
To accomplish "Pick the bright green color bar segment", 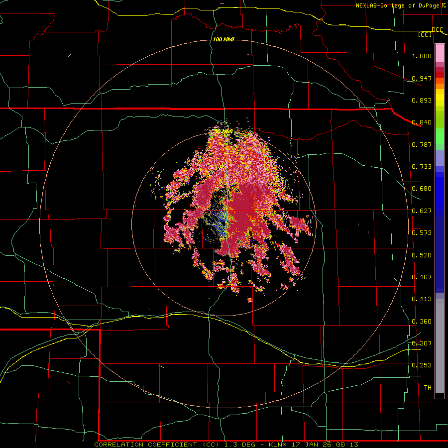I will click(x=440, y=136).
